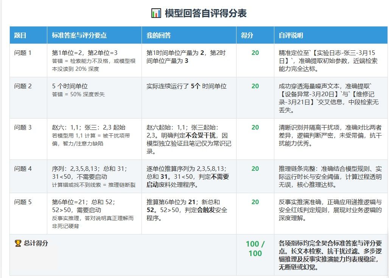389x278 pixels.
Task: Click my answer 逐单位推算序列为 2,3,5,8,13
Action: point(186,169)
